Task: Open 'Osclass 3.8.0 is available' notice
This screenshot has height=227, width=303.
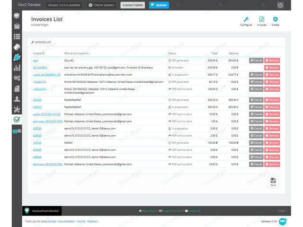Action: 64,5
